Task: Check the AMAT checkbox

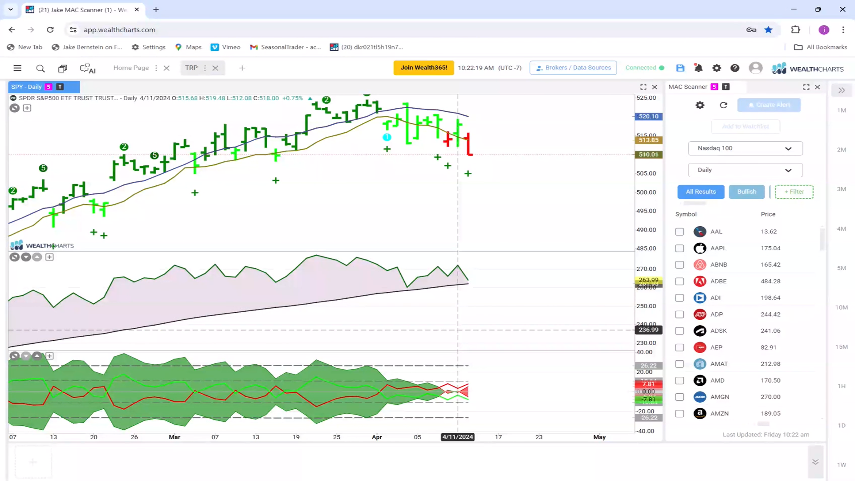Action: (680, 364)
